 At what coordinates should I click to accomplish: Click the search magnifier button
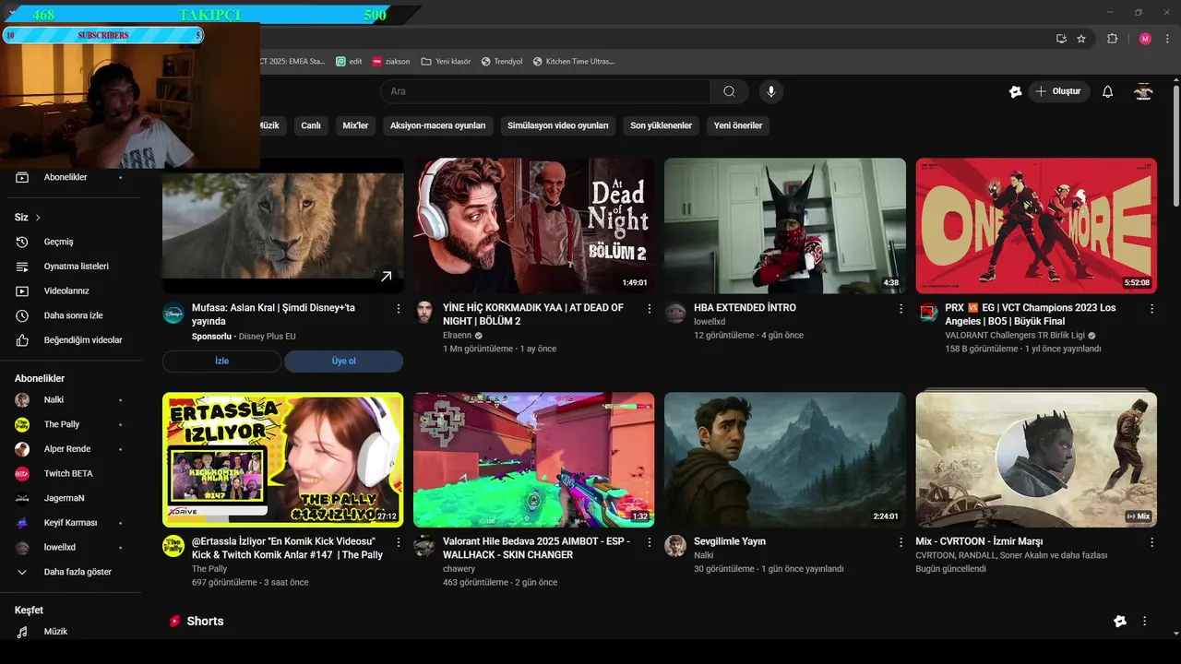point(729,91)
